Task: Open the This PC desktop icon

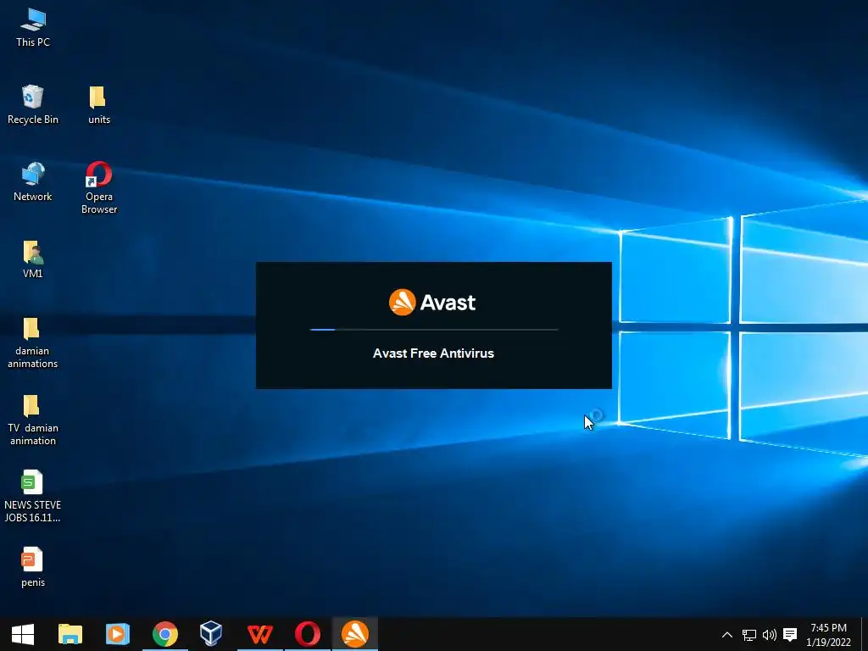Action: coord(33,28)
